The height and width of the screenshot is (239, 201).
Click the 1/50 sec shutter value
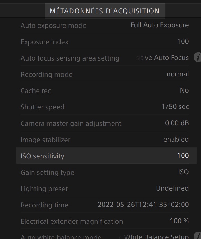175,107
